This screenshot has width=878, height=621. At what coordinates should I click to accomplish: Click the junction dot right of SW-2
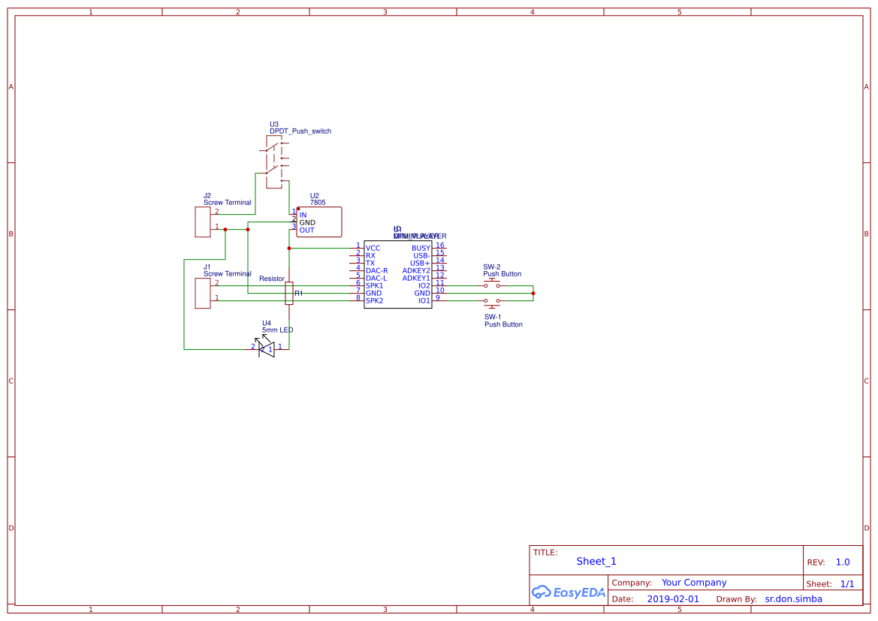pos(533,293)
